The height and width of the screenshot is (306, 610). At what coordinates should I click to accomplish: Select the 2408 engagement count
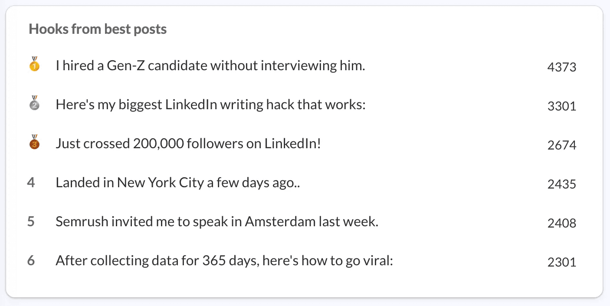[562, 223]
